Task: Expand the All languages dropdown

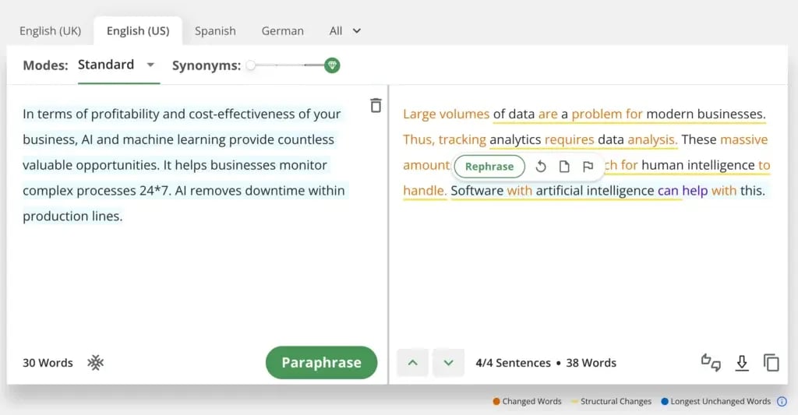Action: tap(345, 31)
